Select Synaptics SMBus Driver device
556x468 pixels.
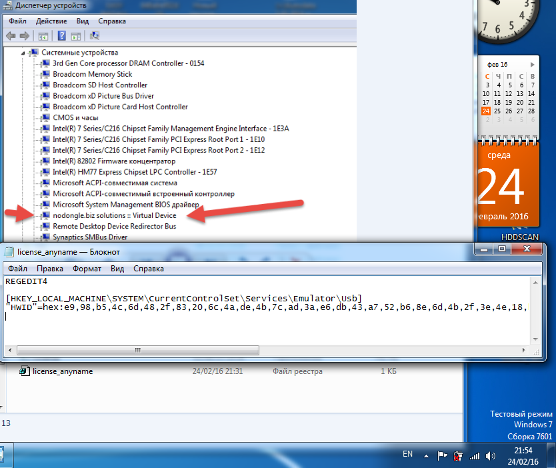click(x=90, y=237)
